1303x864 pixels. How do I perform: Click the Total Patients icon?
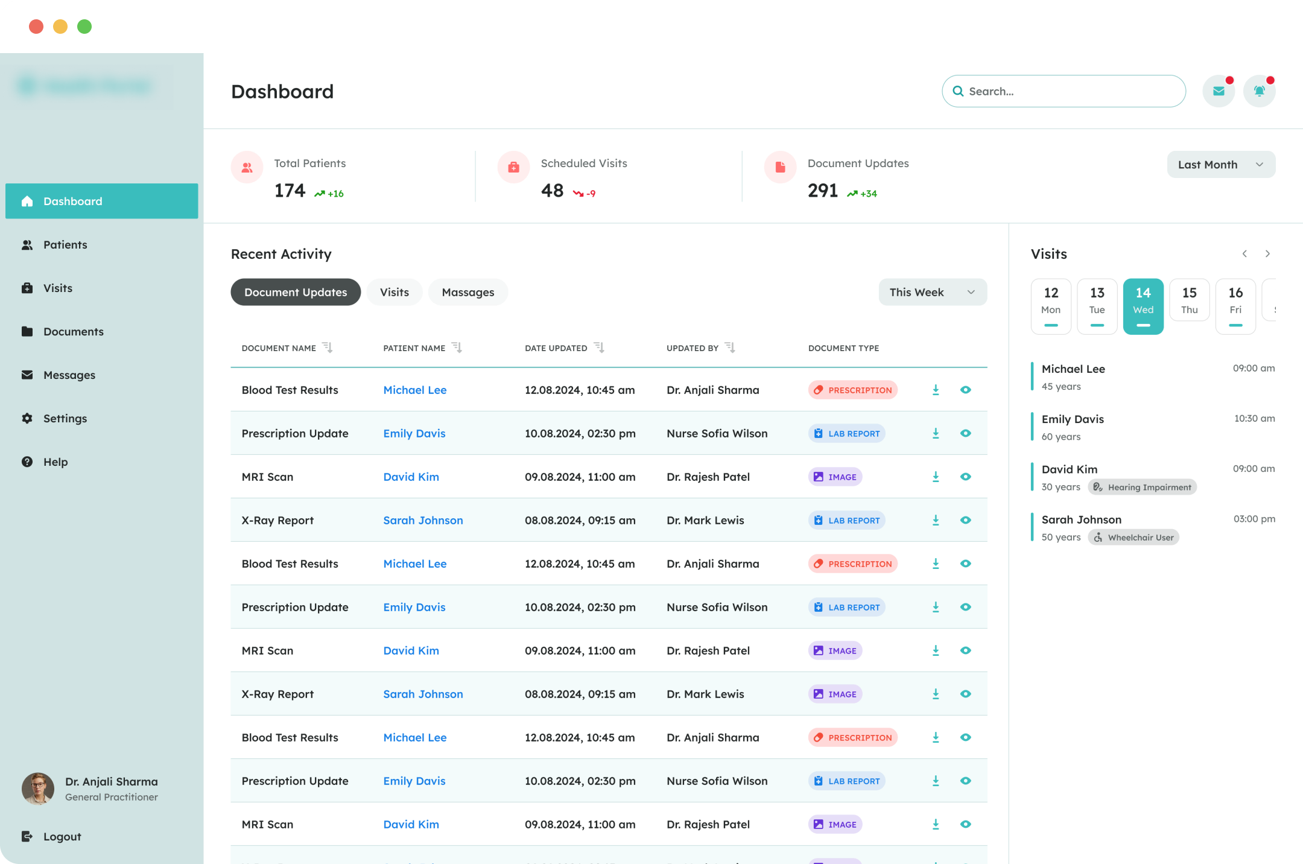click(x=247, y=167)
